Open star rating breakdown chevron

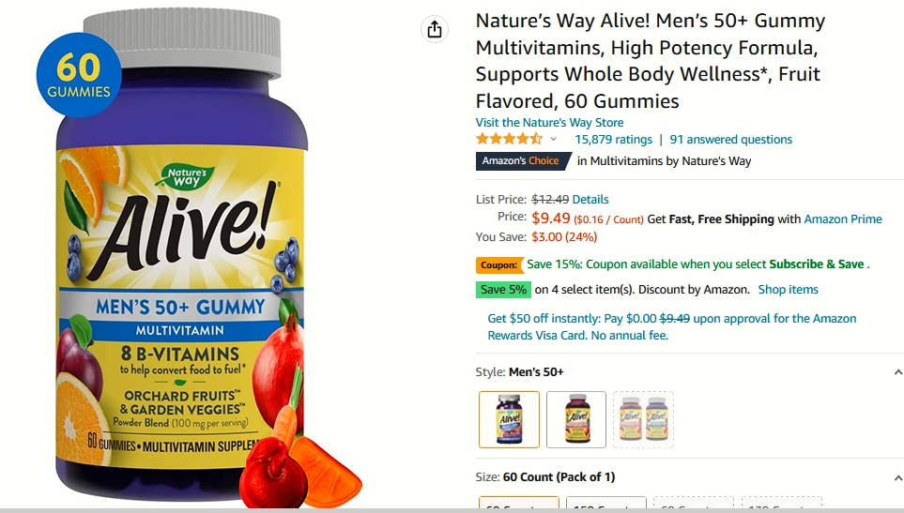pos(554,140)
